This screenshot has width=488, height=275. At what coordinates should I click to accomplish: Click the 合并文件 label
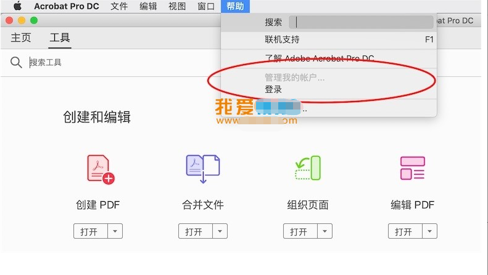[x=203, y=205]
